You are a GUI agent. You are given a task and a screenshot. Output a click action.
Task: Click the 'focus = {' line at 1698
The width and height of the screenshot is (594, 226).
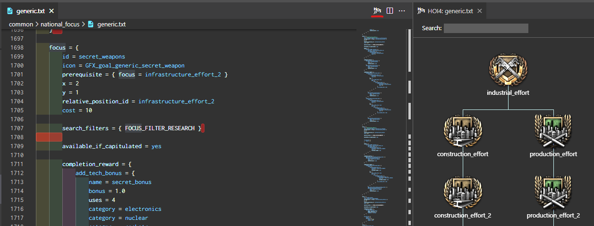(x=64, y=48)
